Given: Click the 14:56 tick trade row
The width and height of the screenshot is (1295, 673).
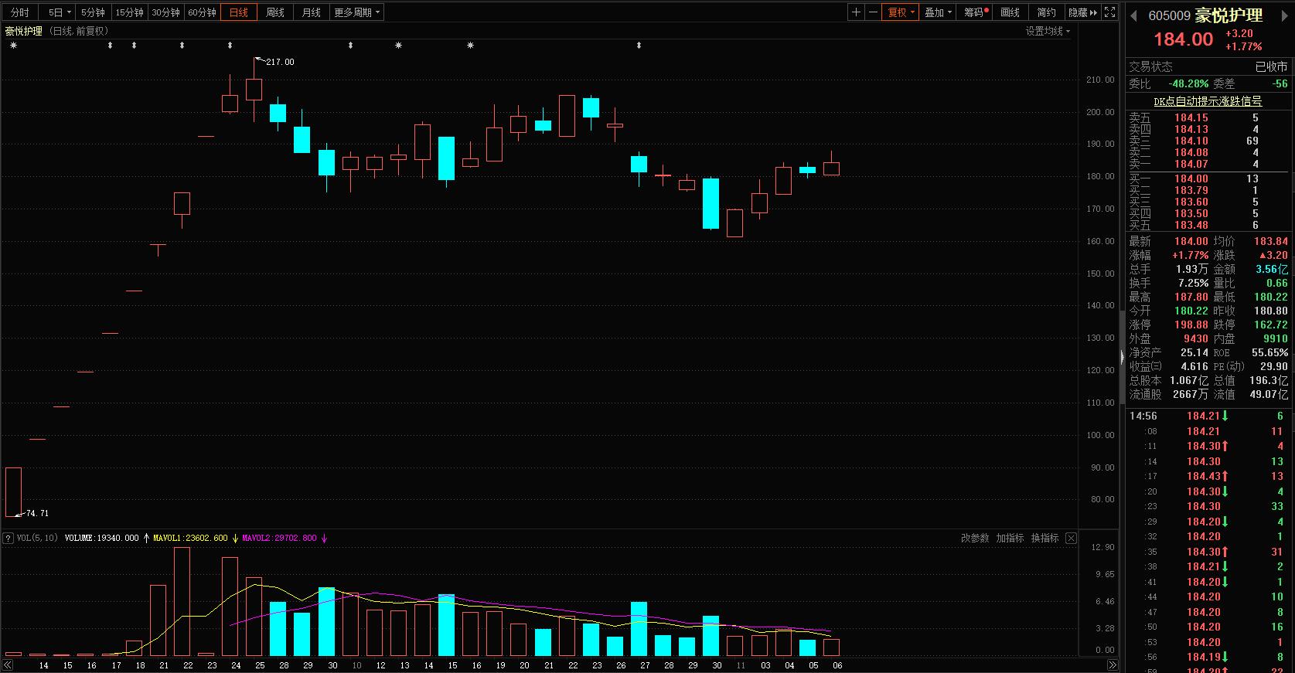Looking at the screenshot, I should [1209, 416].
